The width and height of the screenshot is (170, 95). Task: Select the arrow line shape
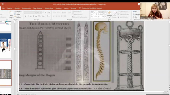96,12
